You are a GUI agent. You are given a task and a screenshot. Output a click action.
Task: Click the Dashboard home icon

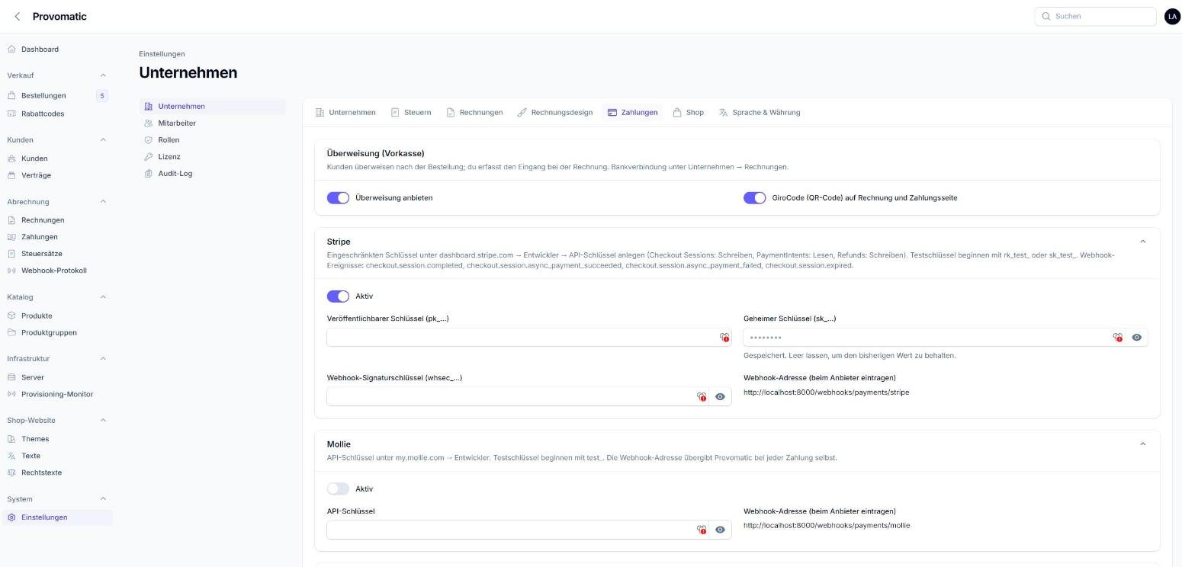point(11,50)
